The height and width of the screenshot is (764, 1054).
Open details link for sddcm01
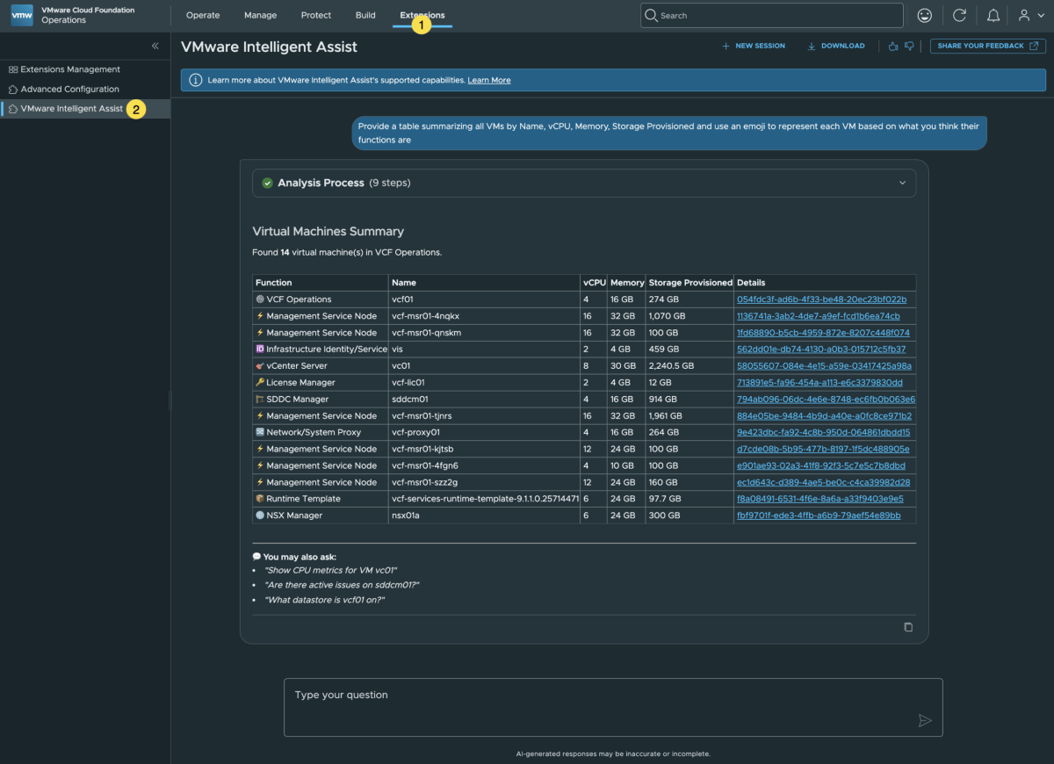pyautogui.click(x=826, y=399)
